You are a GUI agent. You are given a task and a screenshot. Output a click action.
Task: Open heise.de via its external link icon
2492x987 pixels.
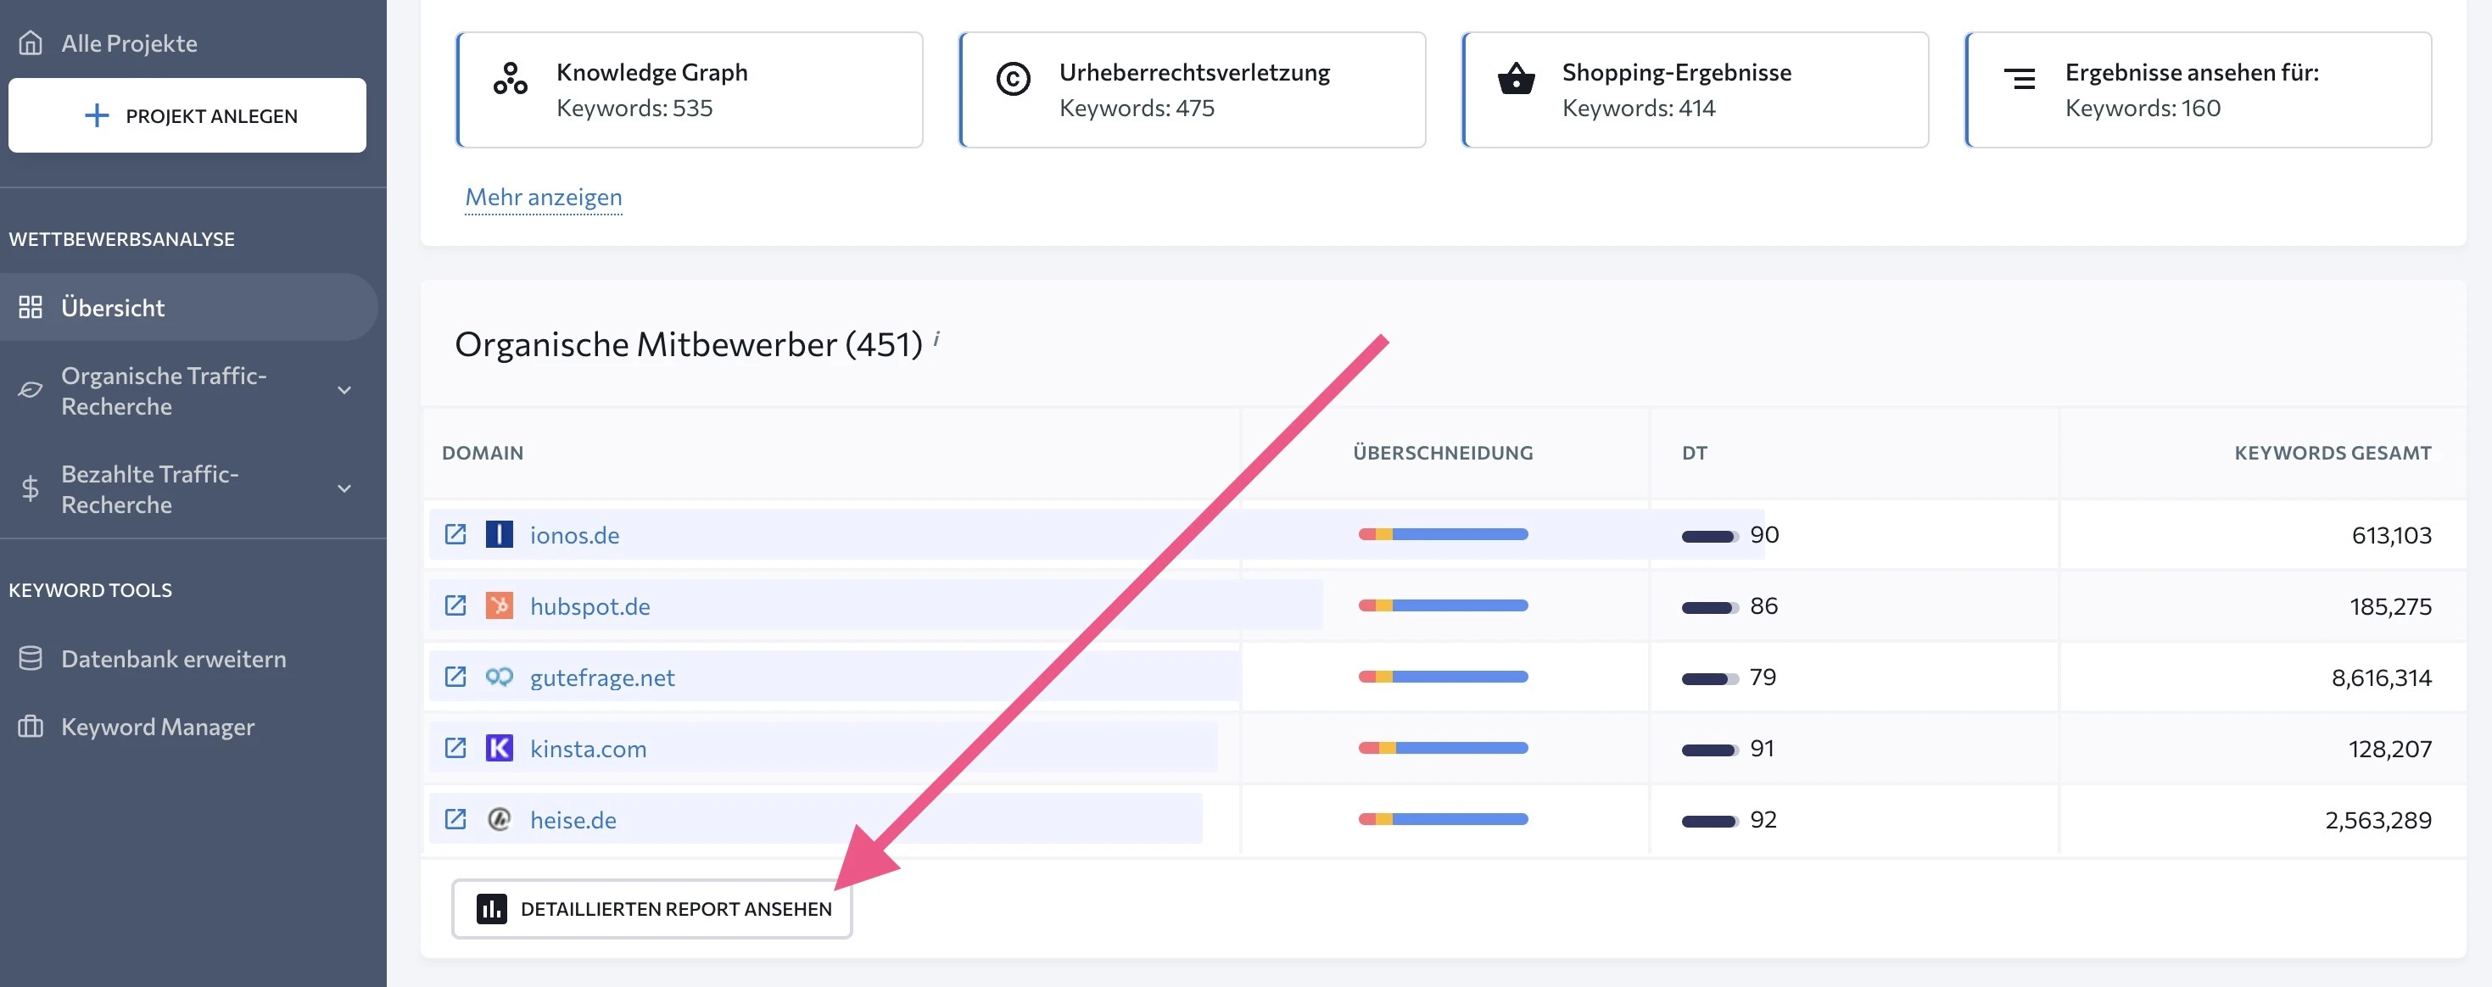[x=455, y=819]
